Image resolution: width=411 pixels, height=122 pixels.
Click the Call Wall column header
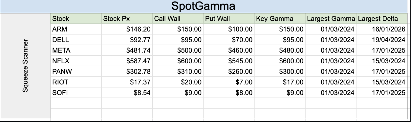pos(178,19)
